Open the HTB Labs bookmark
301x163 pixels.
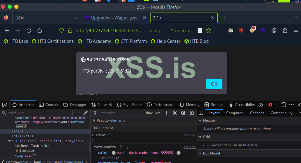point(16,41)
